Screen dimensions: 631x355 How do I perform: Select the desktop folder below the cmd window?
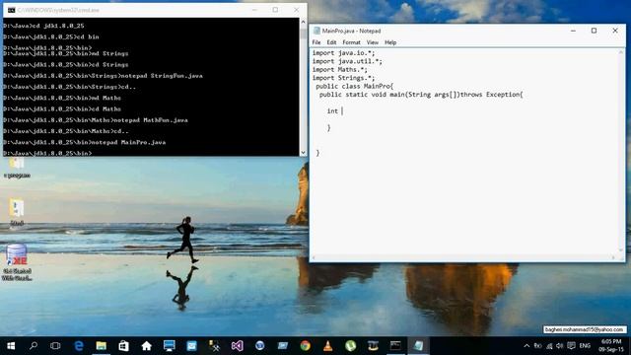pos(17,168)
